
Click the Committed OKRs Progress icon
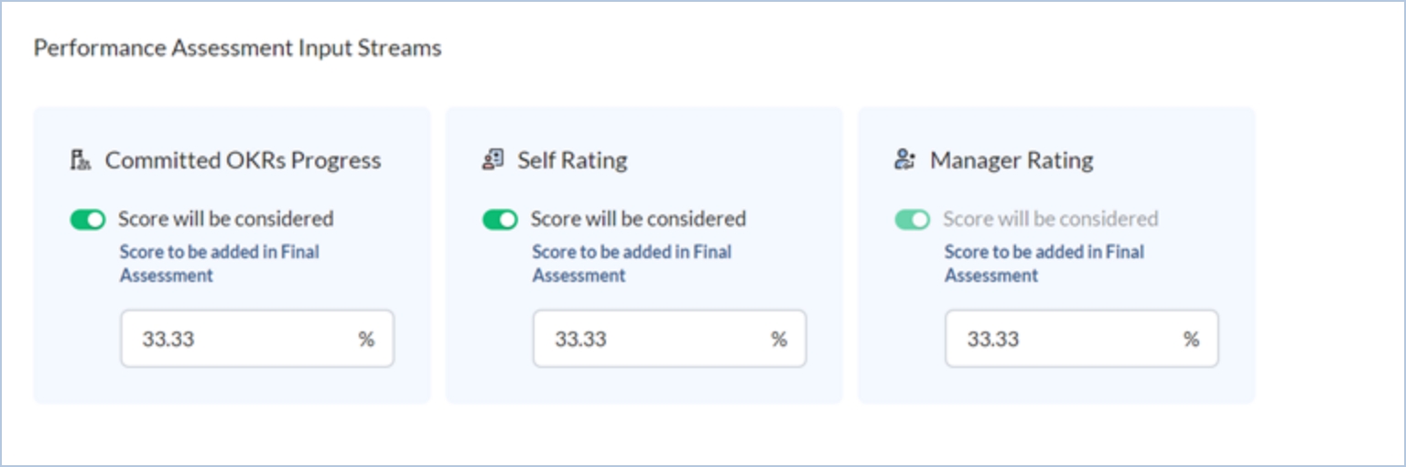click(x=81, y=160)
